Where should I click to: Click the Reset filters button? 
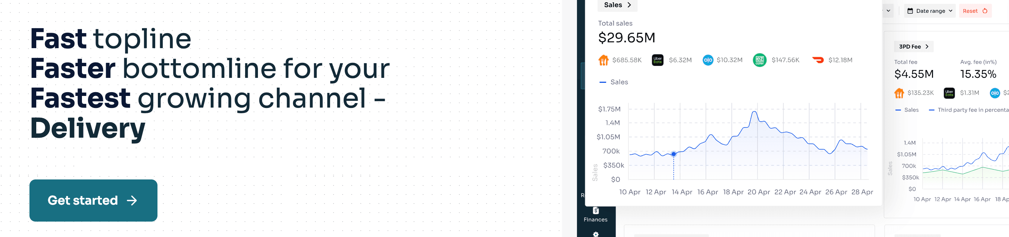click(x=975, y=11)
